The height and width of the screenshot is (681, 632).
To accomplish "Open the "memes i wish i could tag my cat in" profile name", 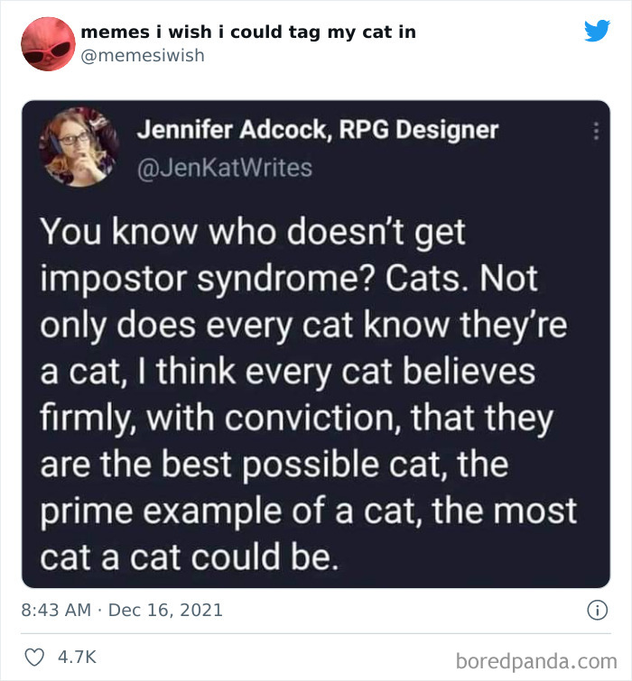I will [248, 32].
